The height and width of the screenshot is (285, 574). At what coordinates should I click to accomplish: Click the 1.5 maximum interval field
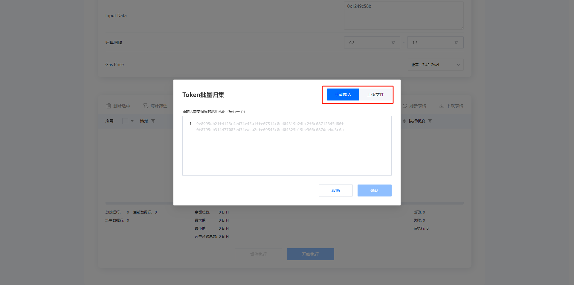[x=432, y=42]
